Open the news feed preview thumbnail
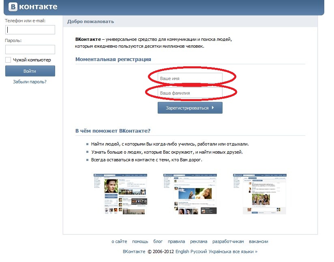Screen dimensions: 334x262 (190, 194)
